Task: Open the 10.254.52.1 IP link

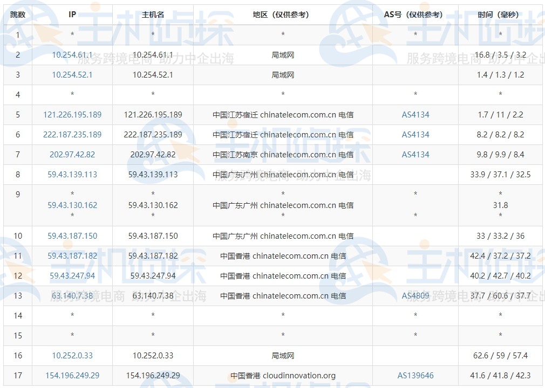Action: [72, 75]
